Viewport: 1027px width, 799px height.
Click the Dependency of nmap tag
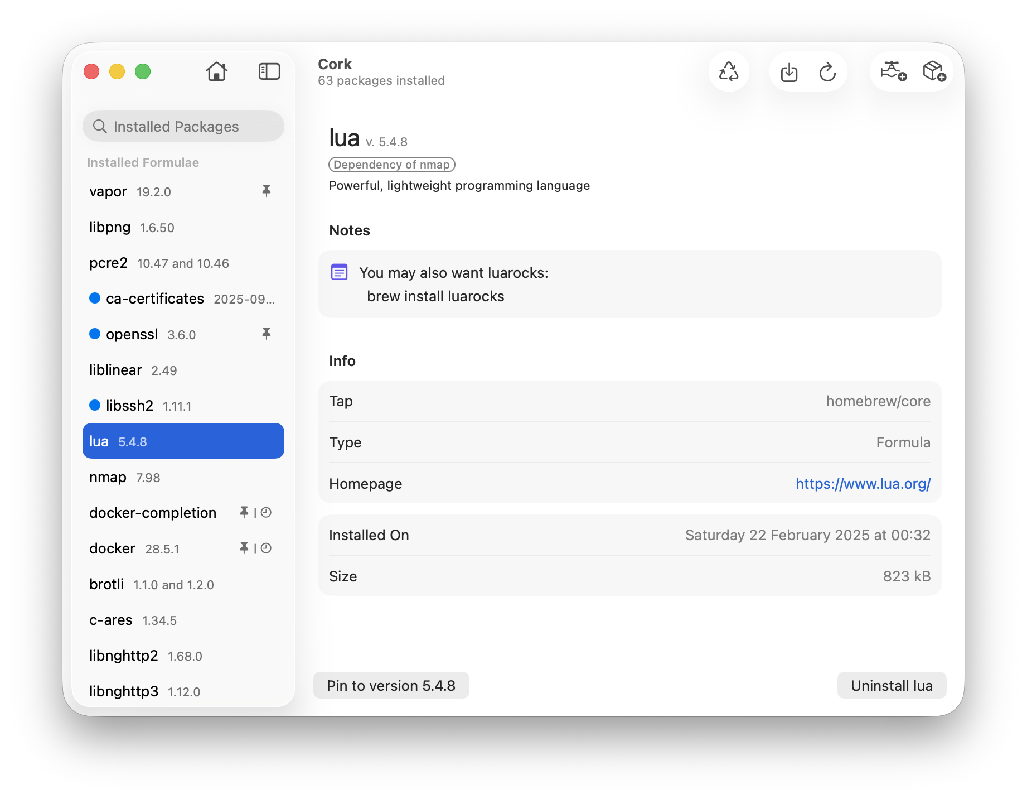click(392, 165)
